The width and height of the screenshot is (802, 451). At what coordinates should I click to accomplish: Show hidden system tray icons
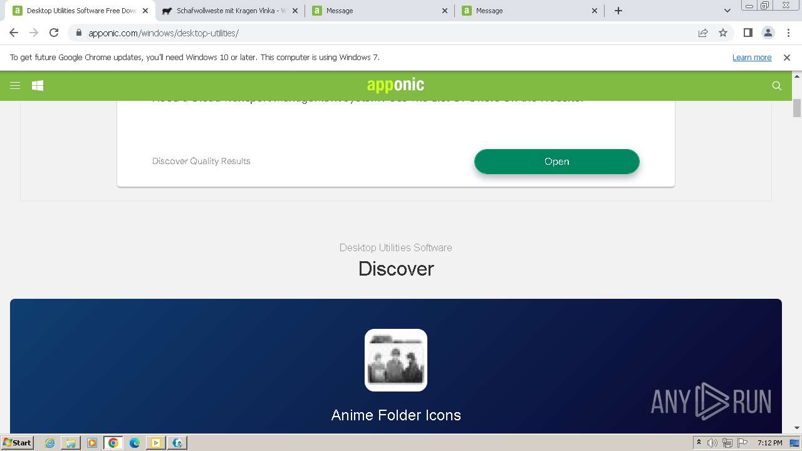(699, 443)
